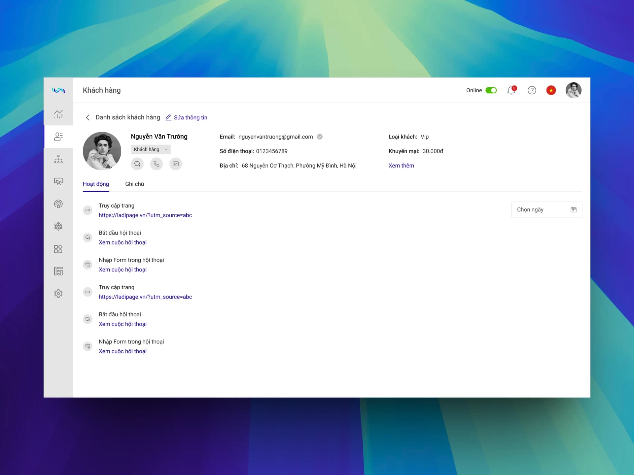Open the apps grid sidebar icon
Viewport: 634px width, 475px height.
[x=58, y=249]
